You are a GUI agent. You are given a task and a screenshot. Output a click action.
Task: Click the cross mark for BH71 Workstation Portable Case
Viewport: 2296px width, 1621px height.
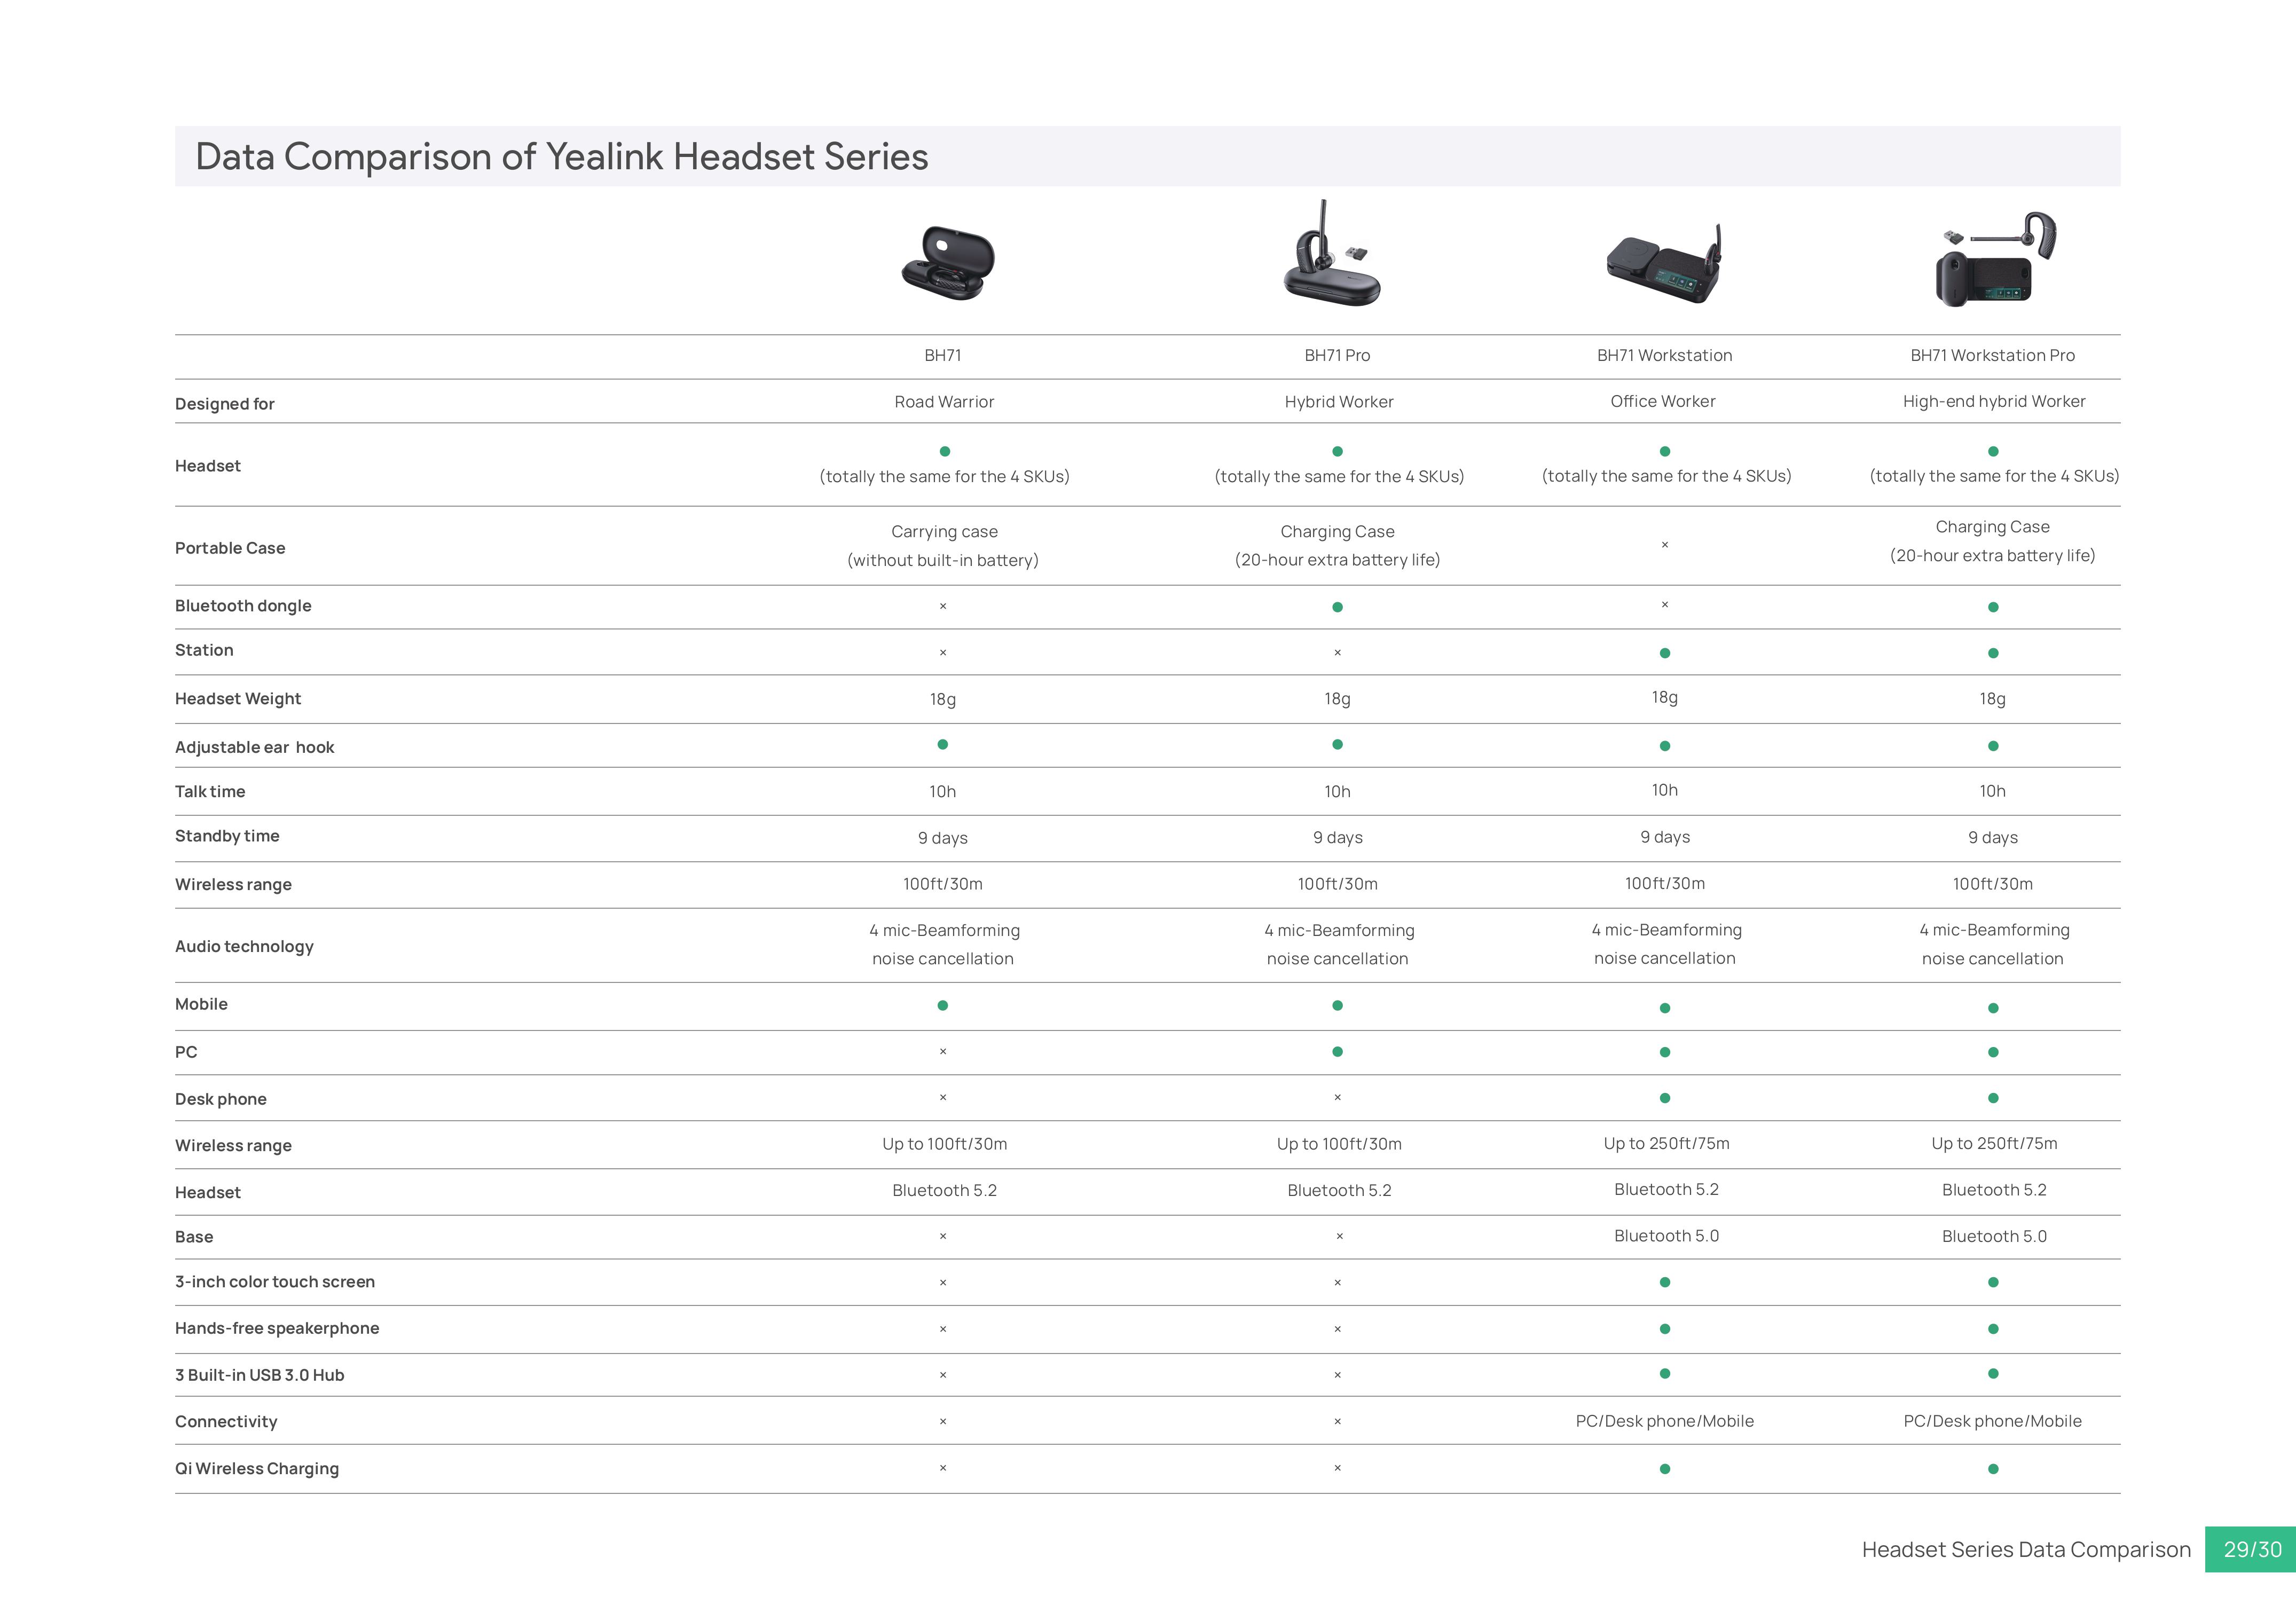point(1665,545)
